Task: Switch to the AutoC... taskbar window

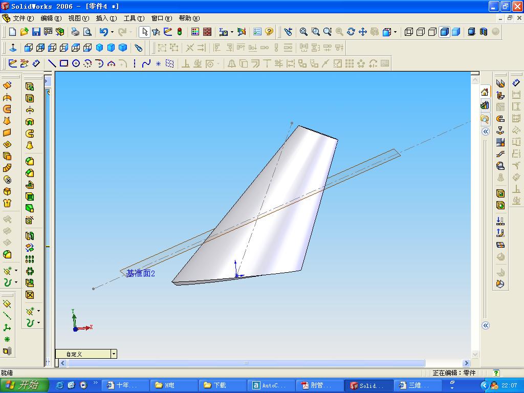Action: click(271, 385)
